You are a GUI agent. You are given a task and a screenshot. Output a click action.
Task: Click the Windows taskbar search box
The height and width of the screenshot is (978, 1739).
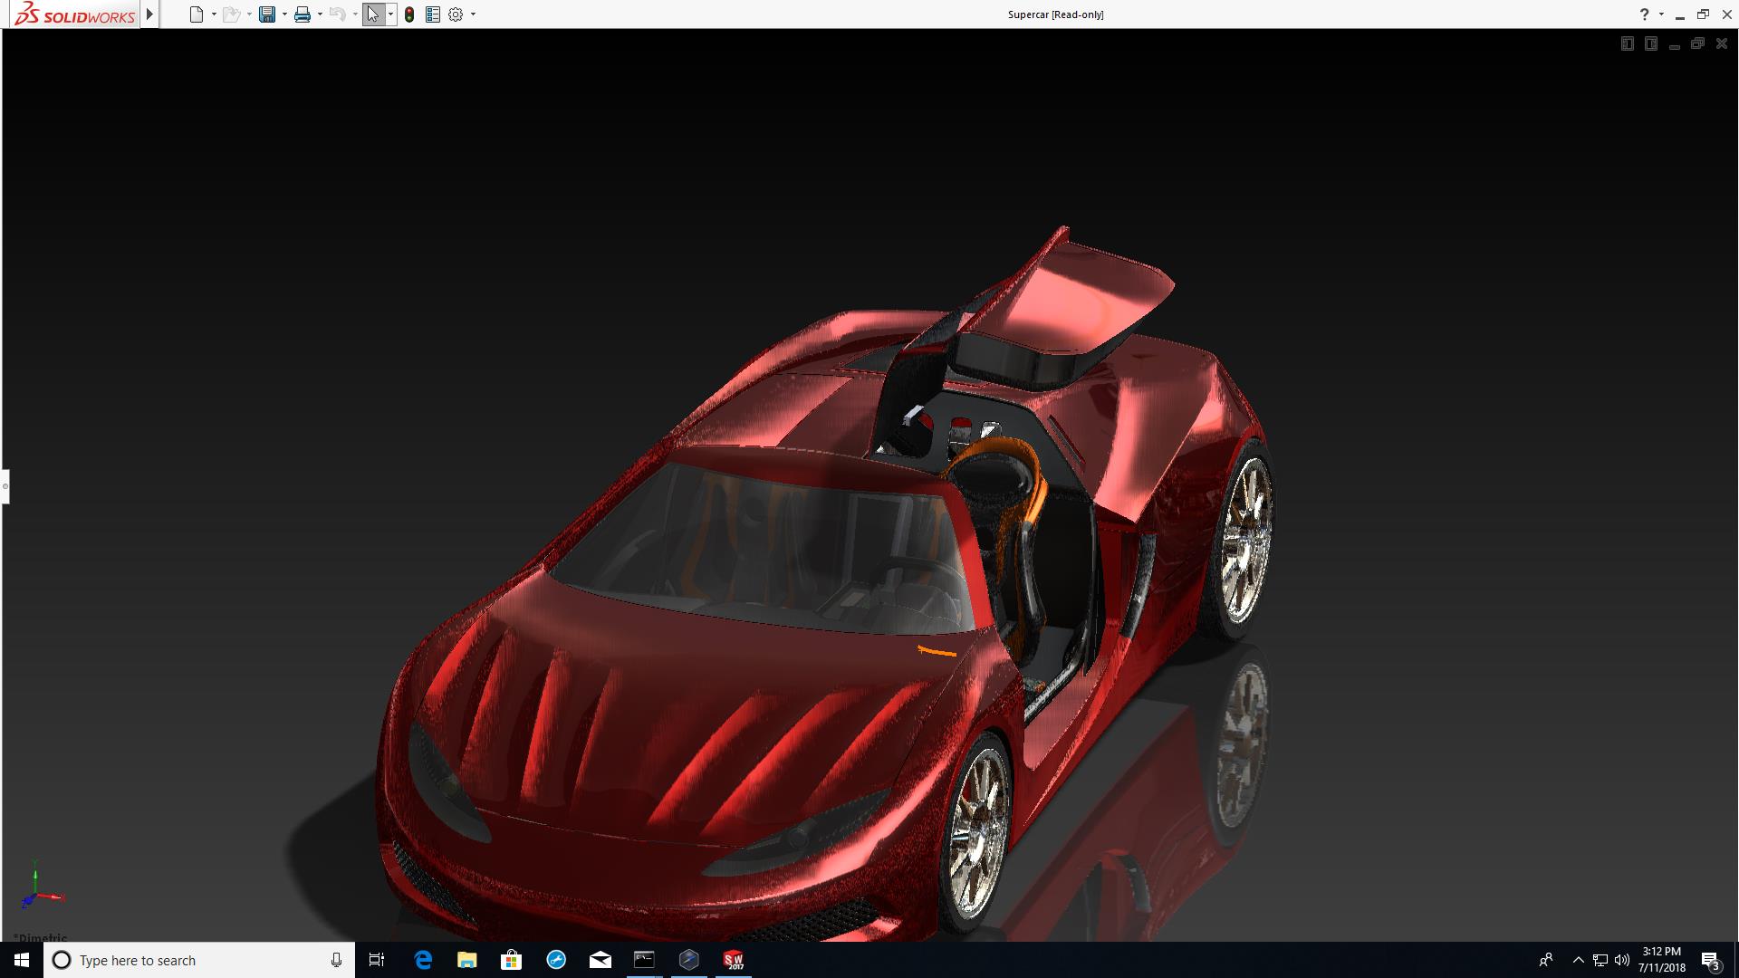(199, 960)
